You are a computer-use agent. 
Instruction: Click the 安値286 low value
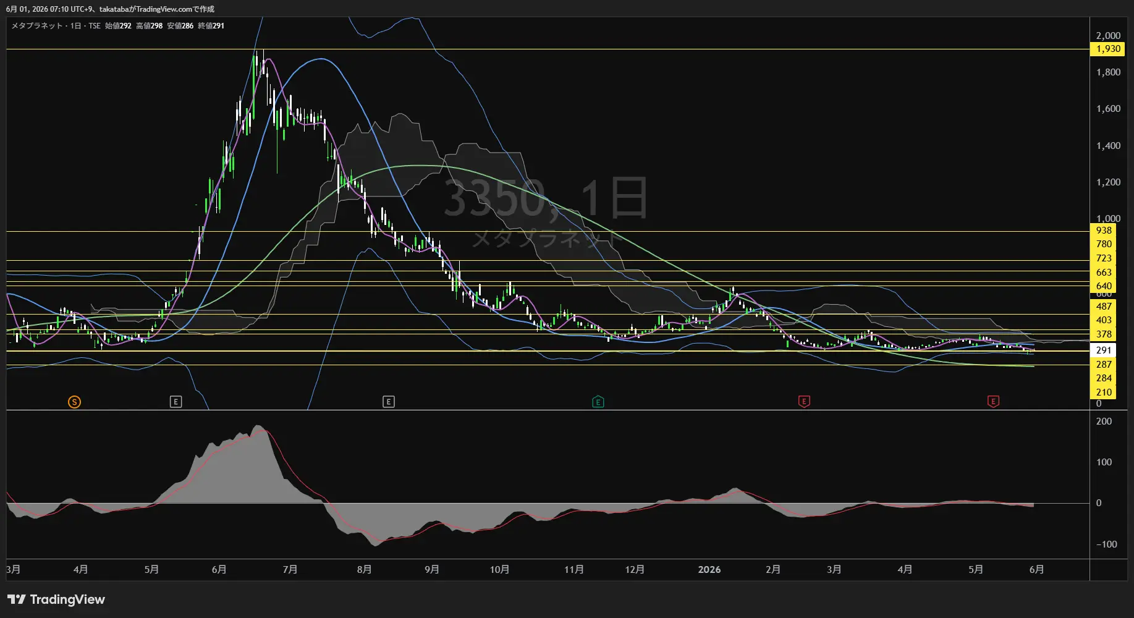pyautogui.click(x=180, y=26)
